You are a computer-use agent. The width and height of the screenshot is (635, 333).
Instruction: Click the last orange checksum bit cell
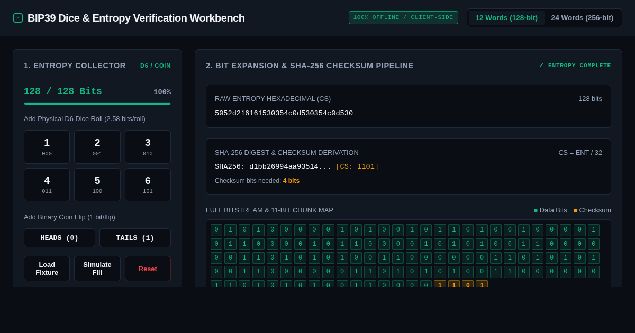pos(482,284)
